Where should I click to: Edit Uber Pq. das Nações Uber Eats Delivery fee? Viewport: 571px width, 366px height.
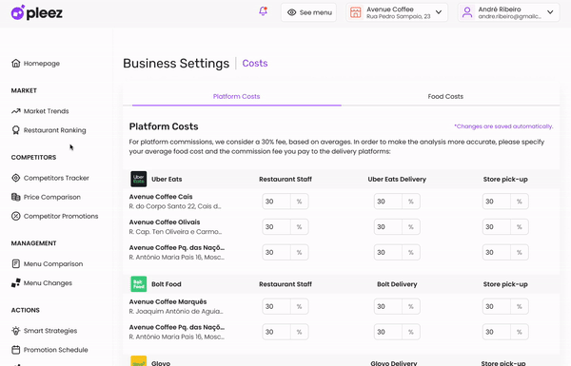tap(388, 252)
